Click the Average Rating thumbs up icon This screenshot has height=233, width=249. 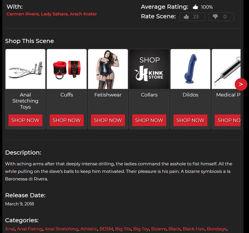tap(195, 7)
